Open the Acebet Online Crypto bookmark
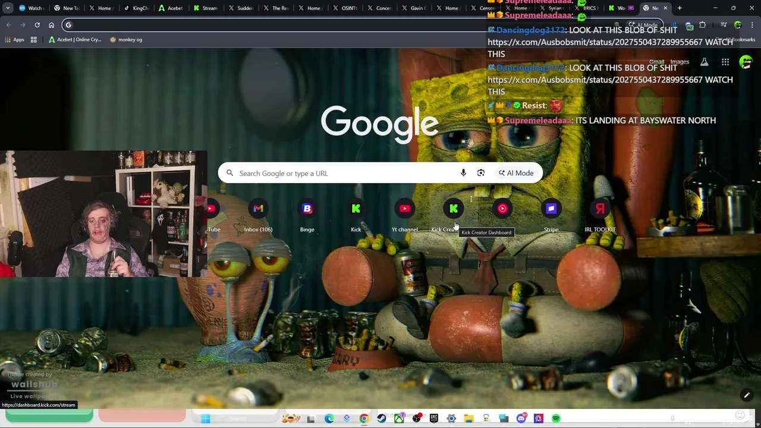Screen dimensions: 761x428 point(75,40)
